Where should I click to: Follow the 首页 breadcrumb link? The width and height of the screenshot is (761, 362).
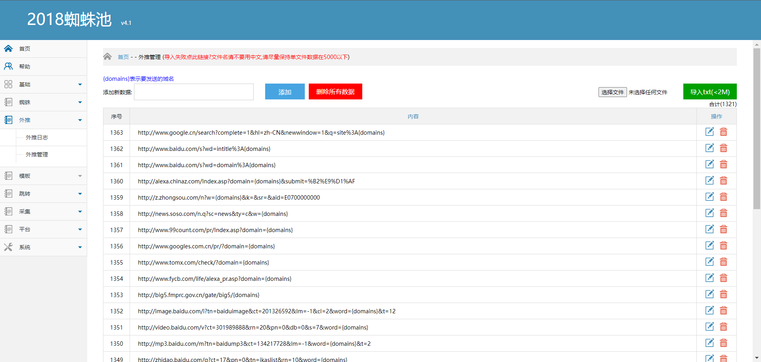tap(123, 57)
